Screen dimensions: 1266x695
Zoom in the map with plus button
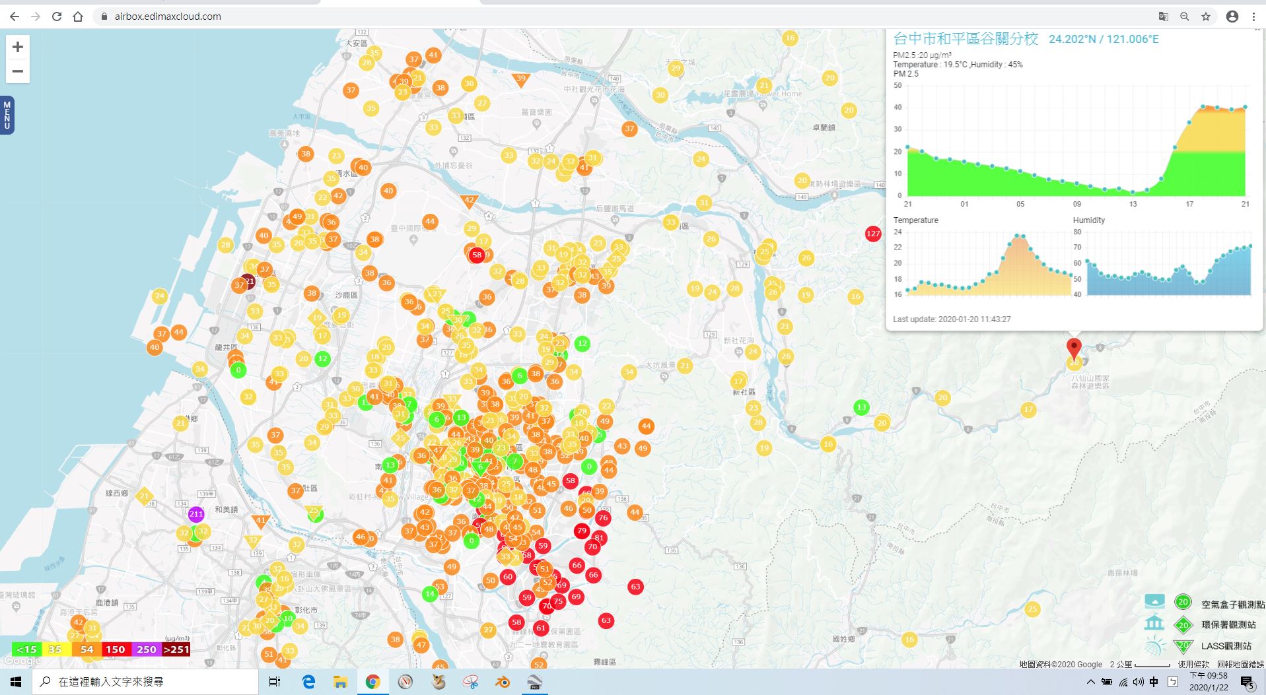point(18,47)
